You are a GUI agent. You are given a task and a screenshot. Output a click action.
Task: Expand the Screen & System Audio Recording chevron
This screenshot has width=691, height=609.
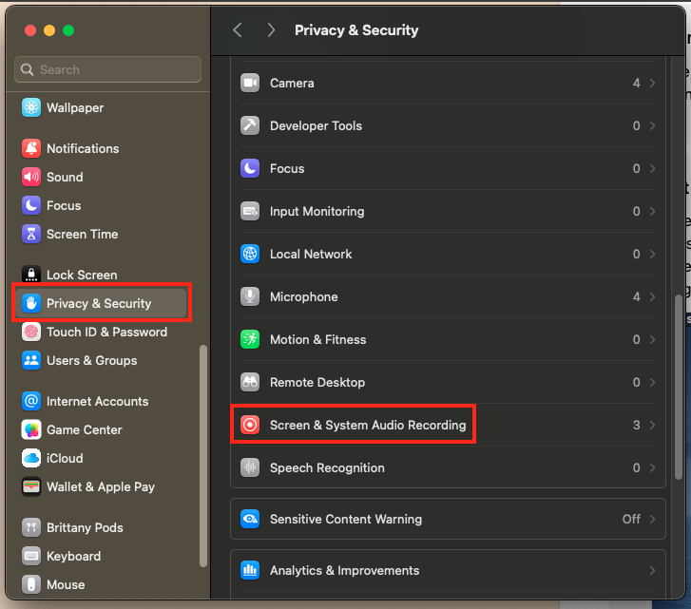(652, 425)
